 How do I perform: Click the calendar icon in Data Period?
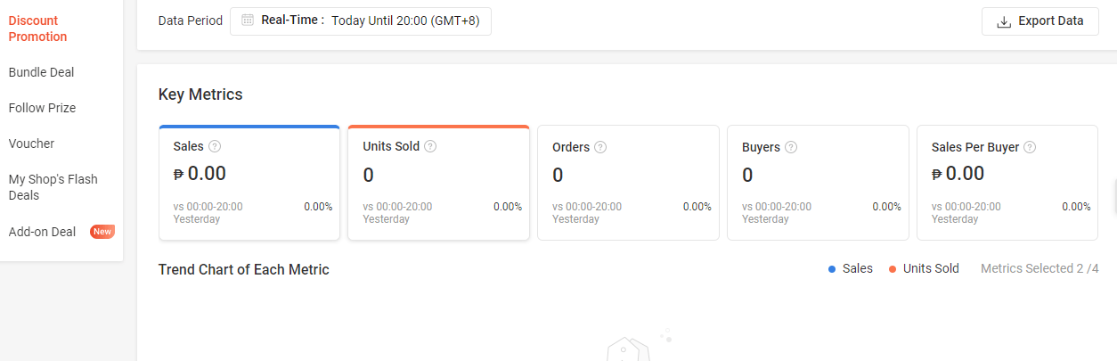point(248,21)
